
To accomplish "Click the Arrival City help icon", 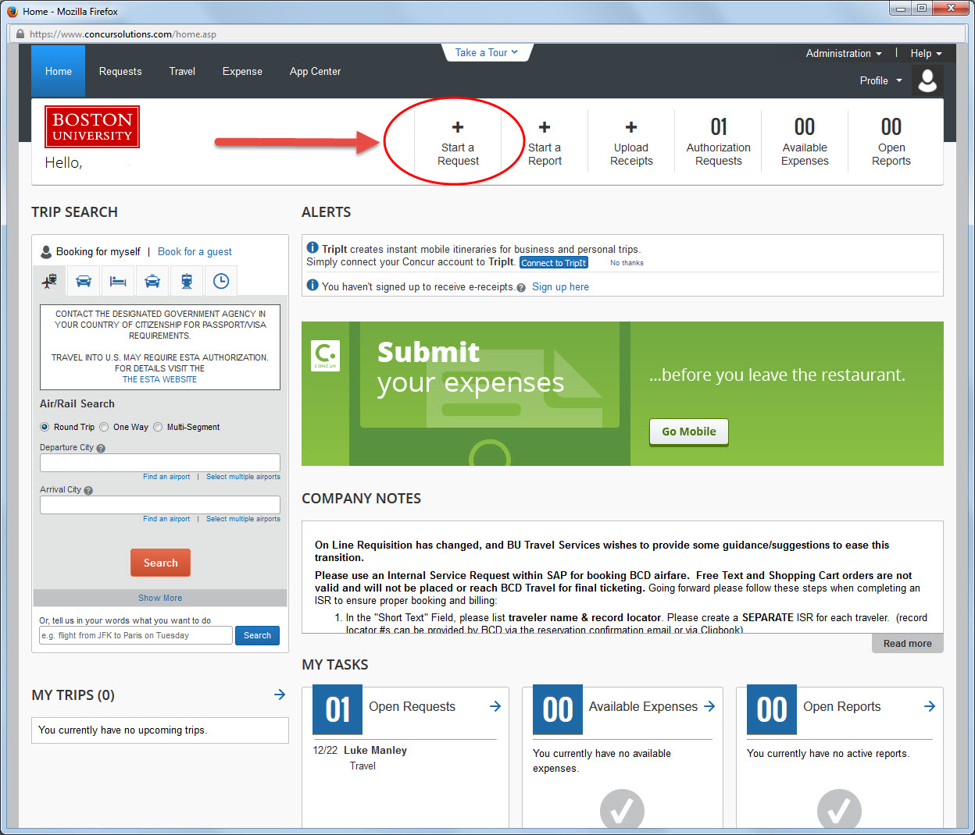I will tap(88, 490).
